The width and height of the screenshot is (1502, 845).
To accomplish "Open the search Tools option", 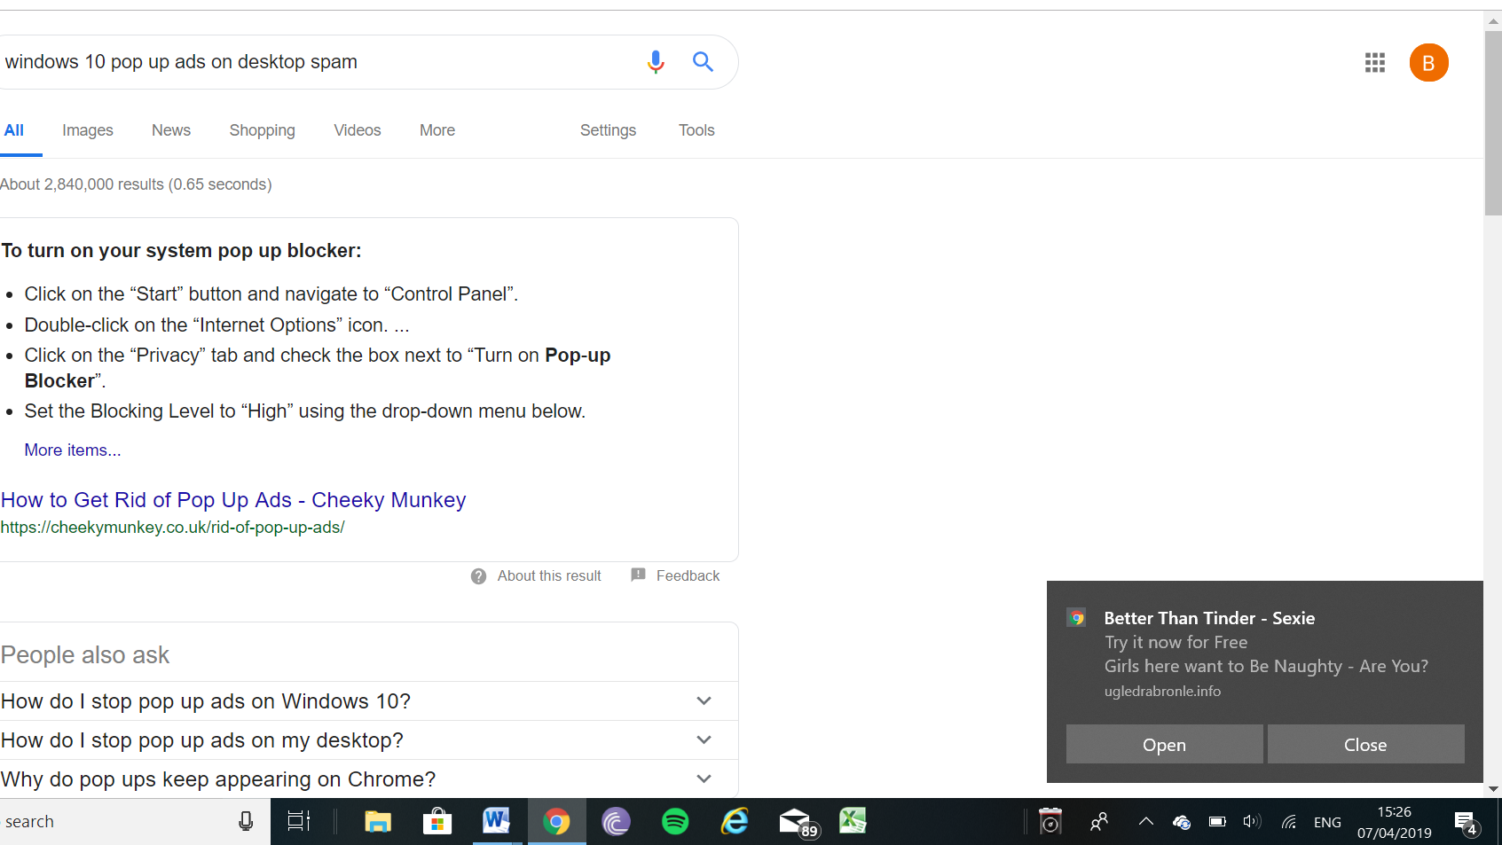I will pos(696,130).
